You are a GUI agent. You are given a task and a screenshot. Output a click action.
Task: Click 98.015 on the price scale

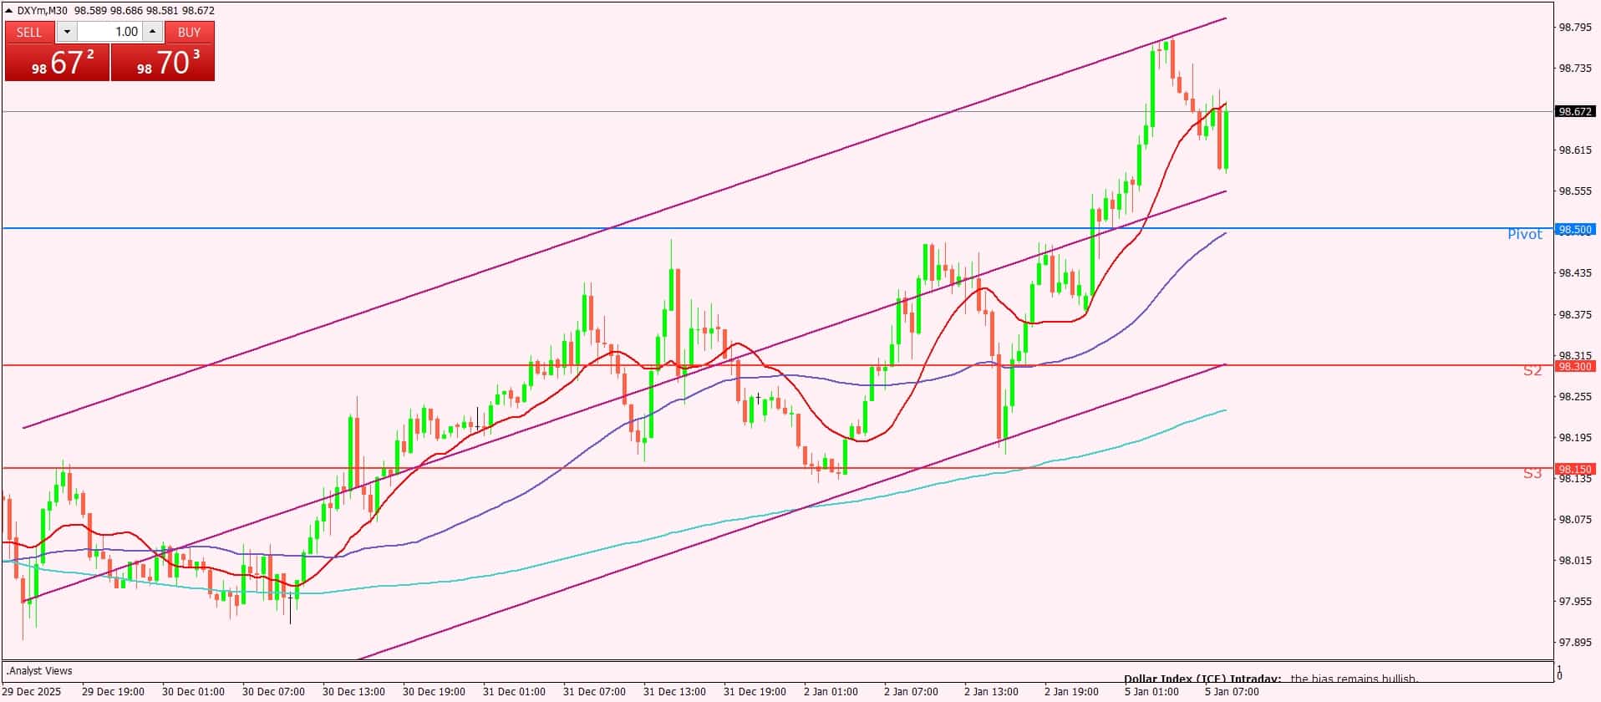coord(1575,561)
